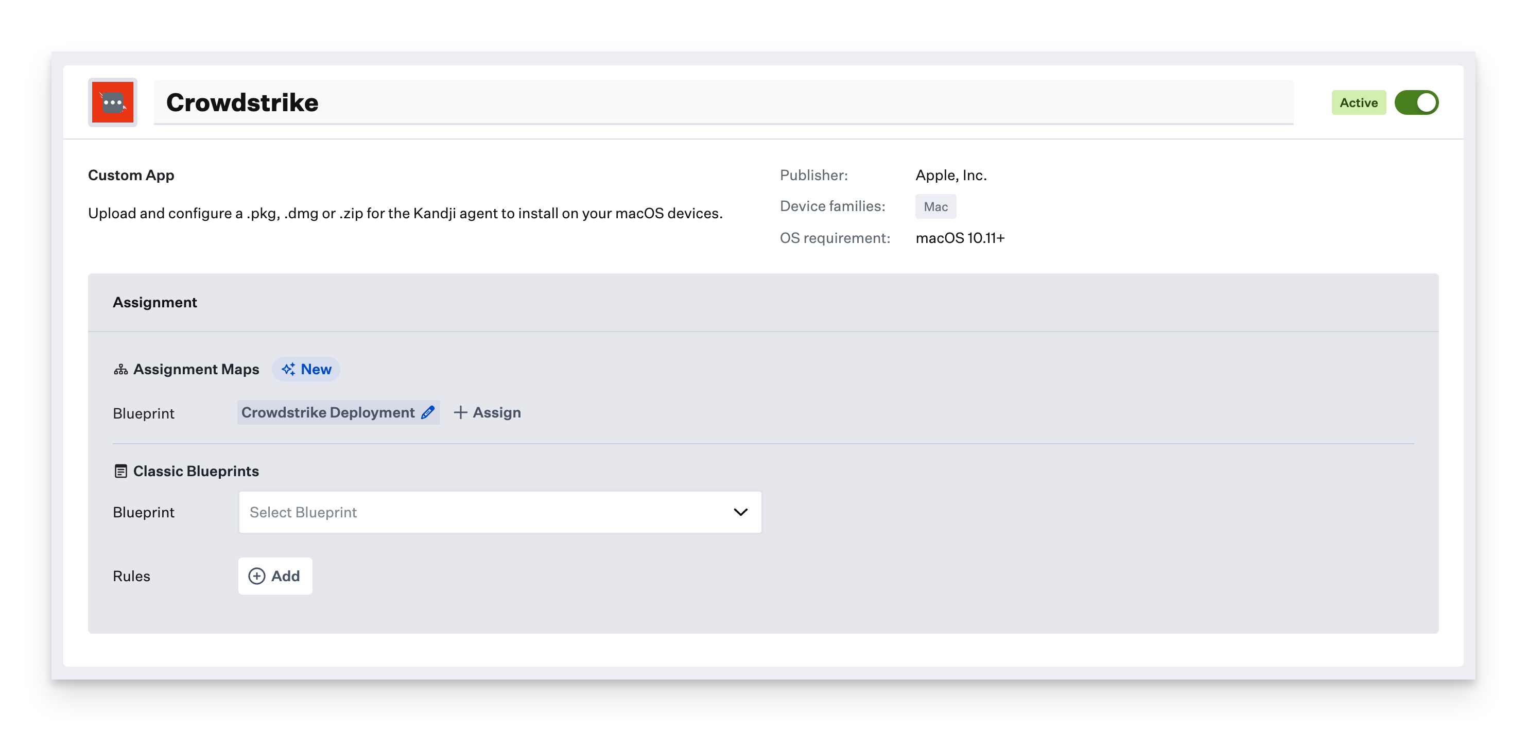Click the Mac device family tag
The height and width of the screenshot is (731, 1527).
coord(935,207)
